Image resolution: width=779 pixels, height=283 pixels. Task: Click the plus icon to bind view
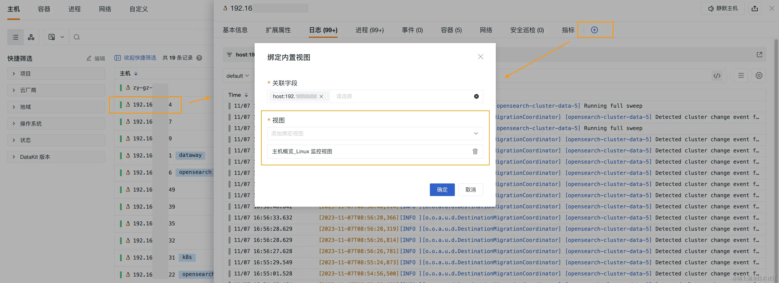click(594, 30)
